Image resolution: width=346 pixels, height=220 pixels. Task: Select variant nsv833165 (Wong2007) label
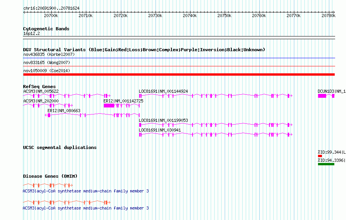(47, 62)
